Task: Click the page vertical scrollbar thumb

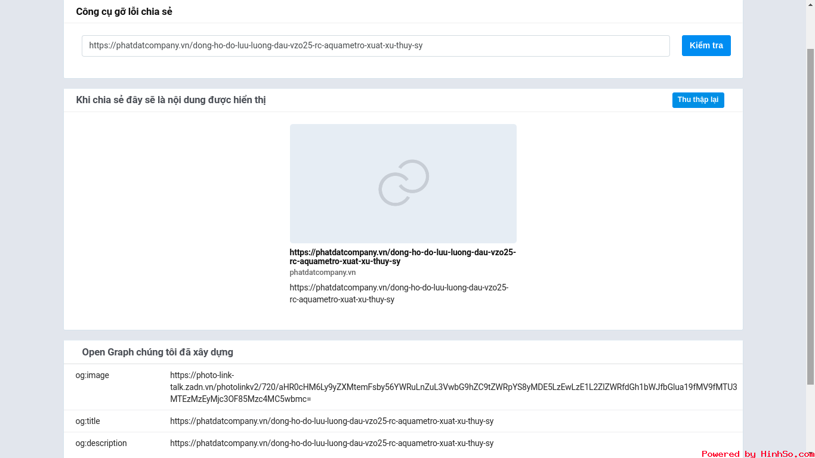Action: point(810,216)
